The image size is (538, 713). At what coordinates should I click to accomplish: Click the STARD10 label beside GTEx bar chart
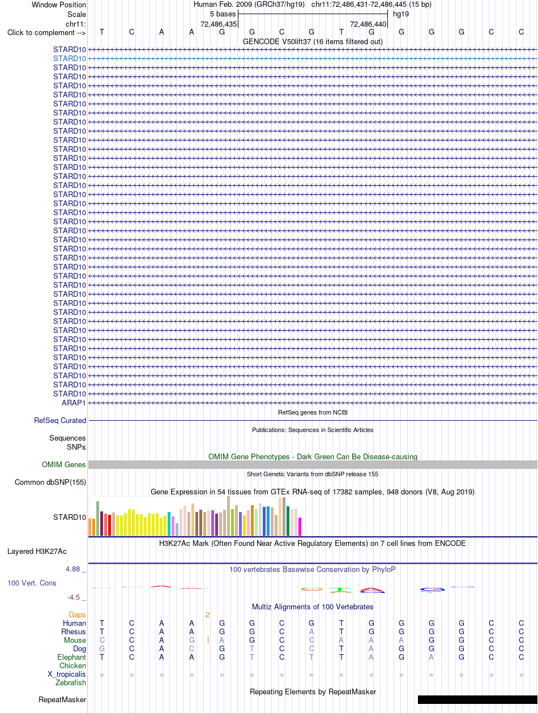pos(70,517)
